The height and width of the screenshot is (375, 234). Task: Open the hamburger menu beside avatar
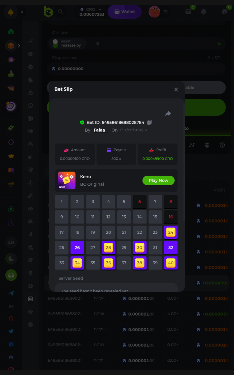tap(166, 12)
